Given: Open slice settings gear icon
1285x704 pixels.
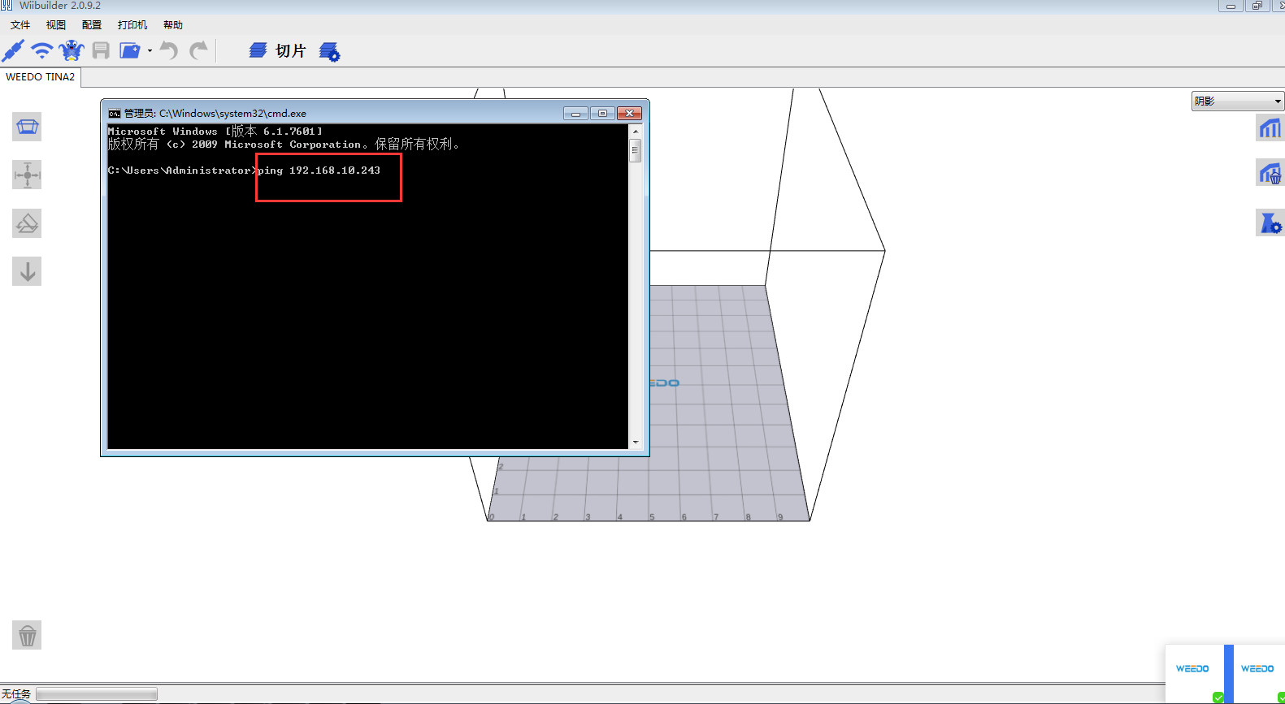Looking at the screenshot, I should click(x=330, y=52).
